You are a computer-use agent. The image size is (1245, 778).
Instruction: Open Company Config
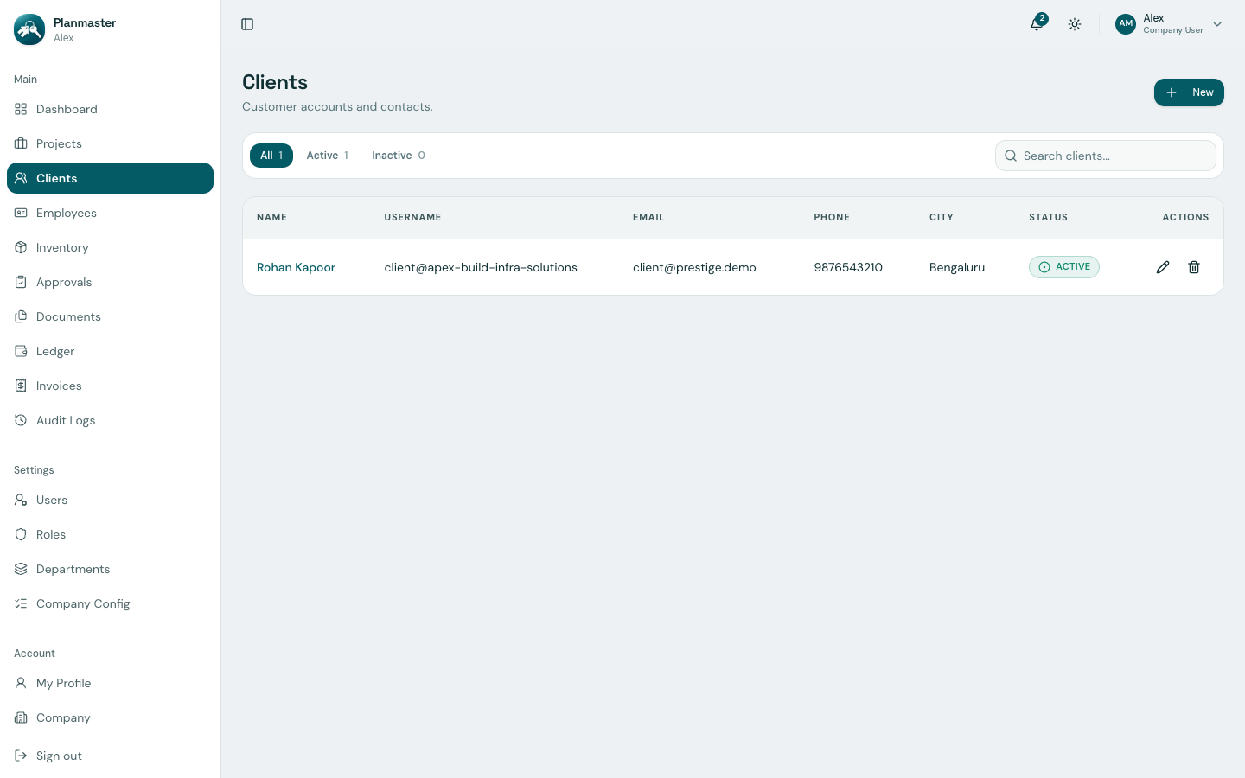pos(110,603)
